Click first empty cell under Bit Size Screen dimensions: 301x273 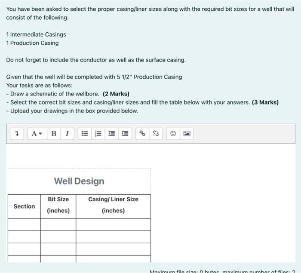(x=58, y=224)
